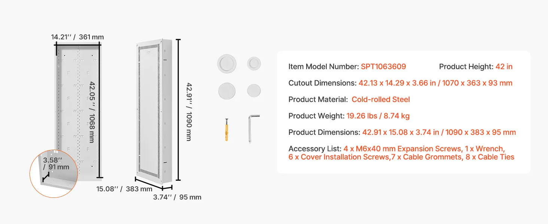Click the yellow expansion screw anchor
This screenshot has height=224, width=548.
point(226,129)
